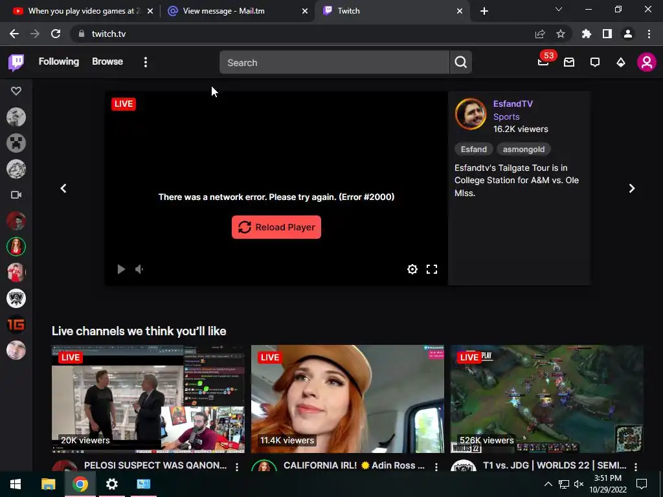Viewport: 663px width, 497px height.
Task: Click the search magnifier button
Action: (x=461, y=62)
